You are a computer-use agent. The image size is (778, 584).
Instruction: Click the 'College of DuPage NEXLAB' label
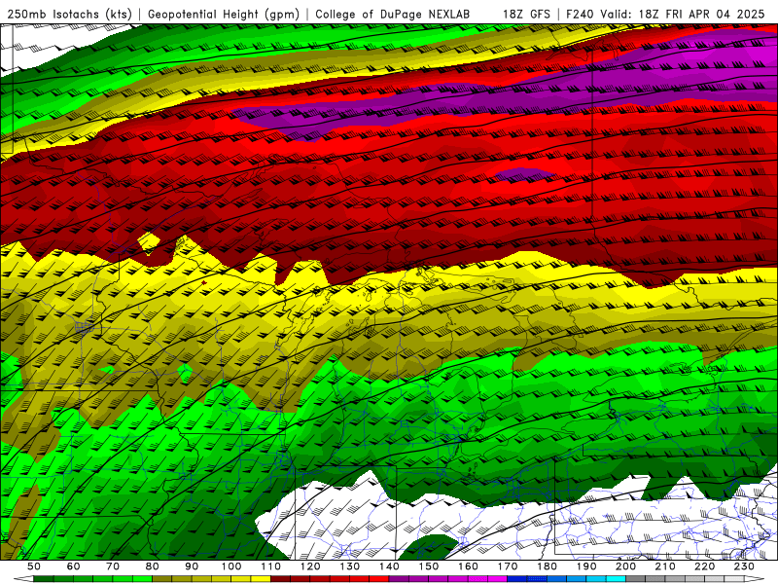[392, 14]
